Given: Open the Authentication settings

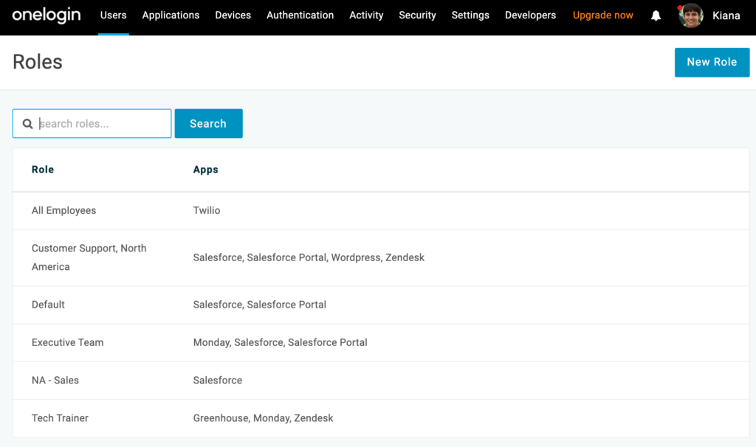Looking at the screenshot, I should pyautogui.click(x=300, y=15).
